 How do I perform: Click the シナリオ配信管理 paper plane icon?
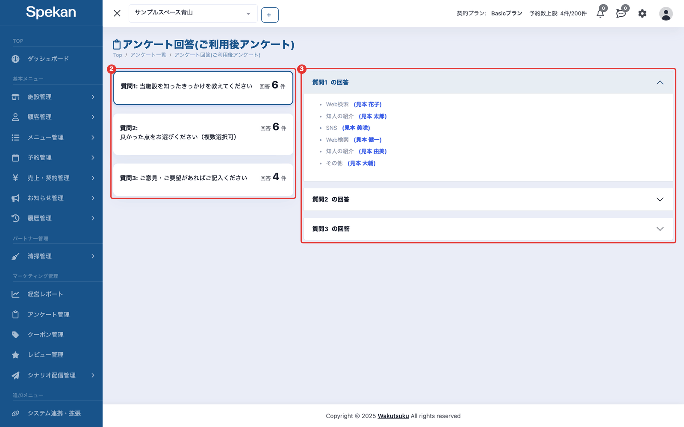15,375
